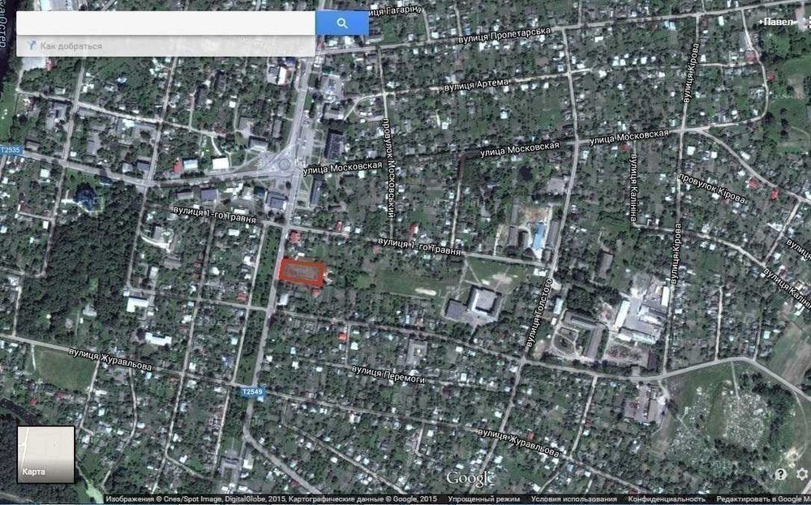Click the T2549 road marker
Image resolution: width=811 pixels, height=505 pixels.
coord(251,392)
